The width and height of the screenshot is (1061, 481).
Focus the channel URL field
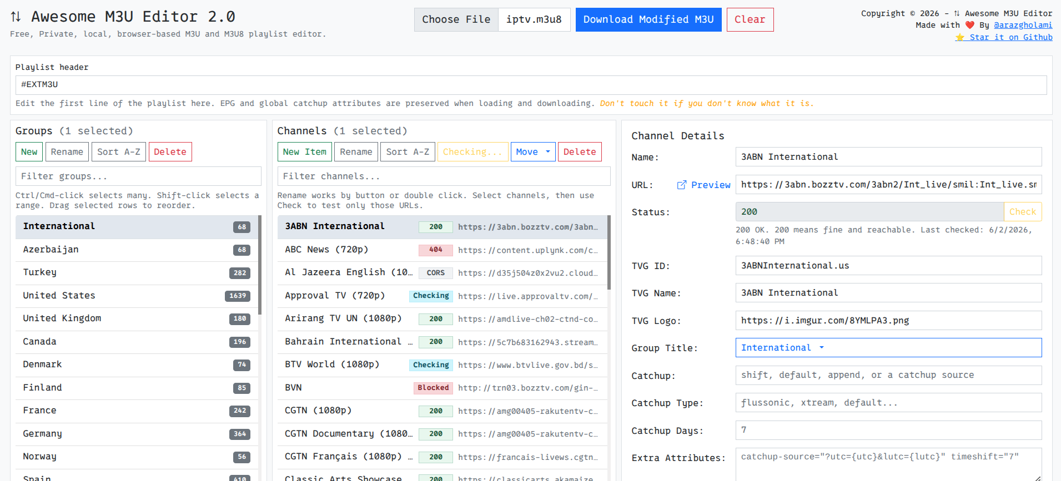click(x=888, y=184)
